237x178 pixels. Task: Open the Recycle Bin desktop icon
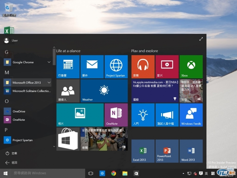[9, 9]
